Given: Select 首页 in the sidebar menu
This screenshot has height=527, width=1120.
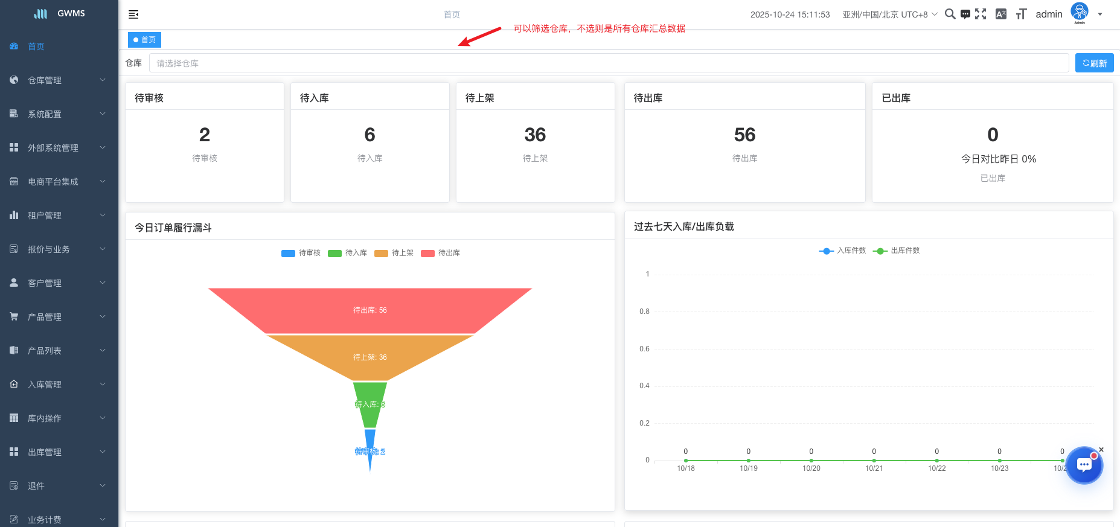Looking at the screenshot, I should (x=36, y=46).
